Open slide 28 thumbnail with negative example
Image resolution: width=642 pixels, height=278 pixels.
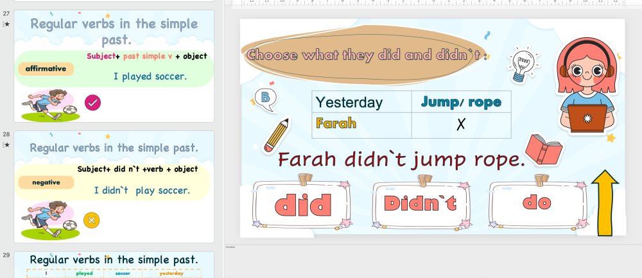tap(114, 186)
